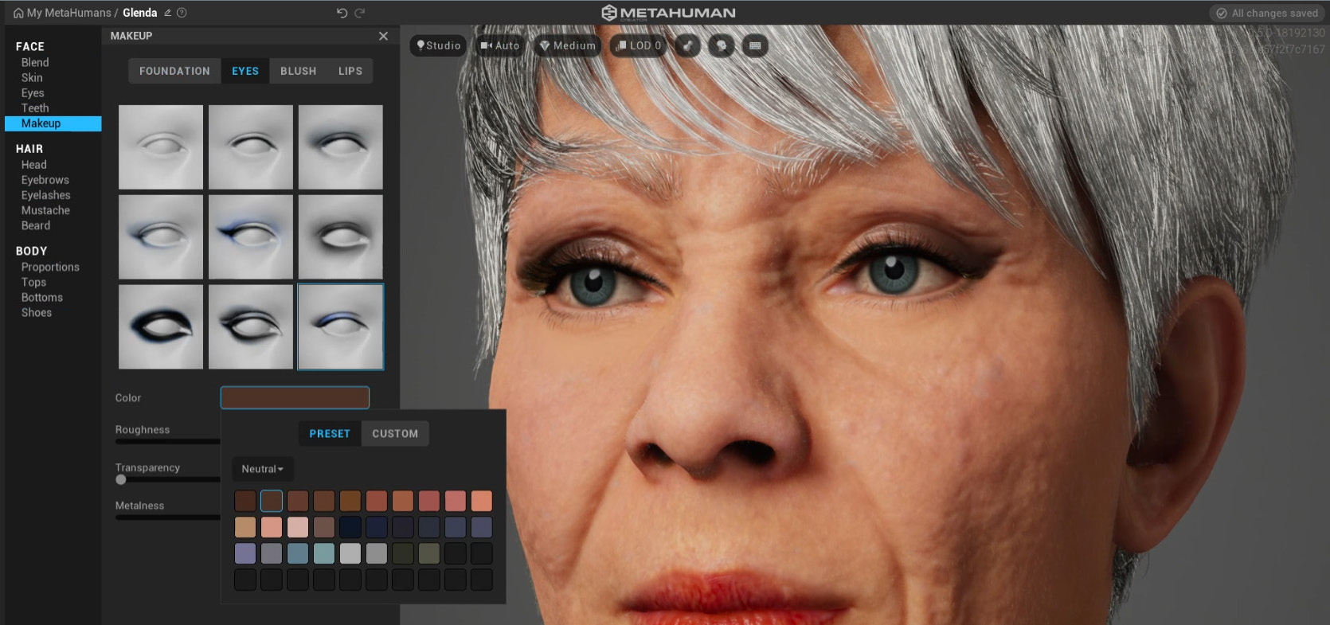Pick the lavender swatch starting third row

[x=245, y=553]
